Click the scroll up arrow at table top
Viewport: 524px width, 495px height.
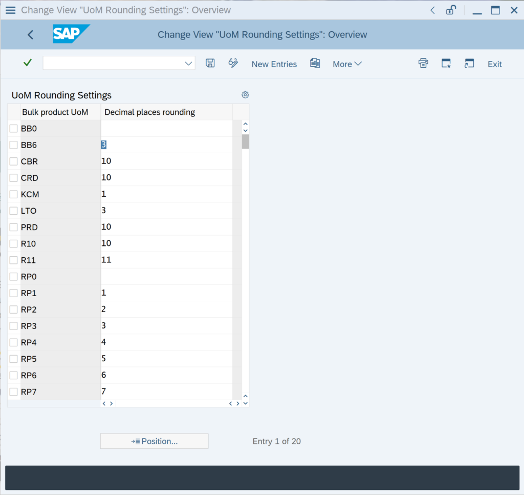tap(245, 124)
